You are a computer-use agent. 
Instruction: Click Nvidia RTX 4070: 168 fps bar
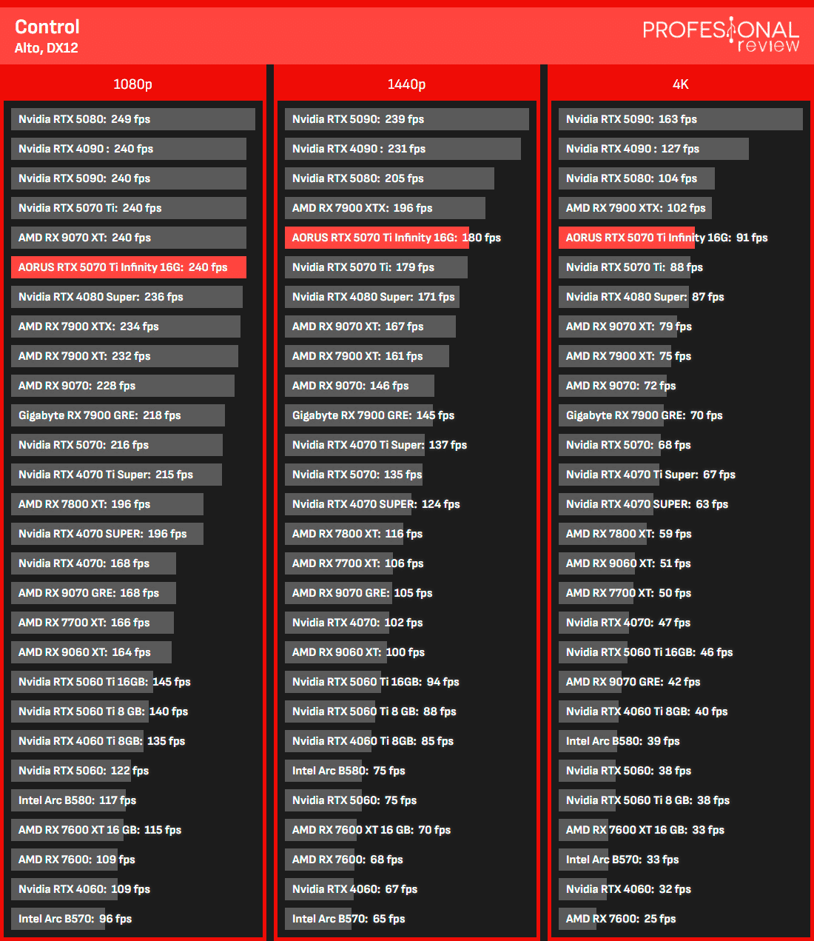93,563
